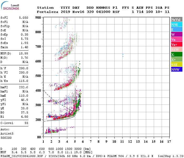This screenshot has width=184, height=158.
Task: Click the 5 MHz frequency axis label
Action: pyautogui.click(x=75, y=142)
